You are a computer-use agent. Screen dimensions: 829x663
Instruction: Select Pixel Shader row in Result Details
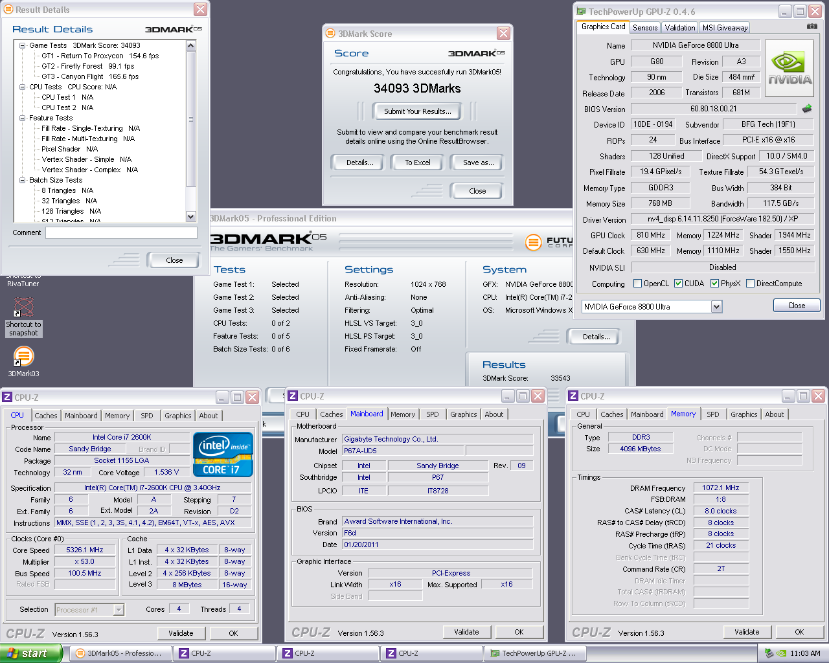click(x=69, y=149)
